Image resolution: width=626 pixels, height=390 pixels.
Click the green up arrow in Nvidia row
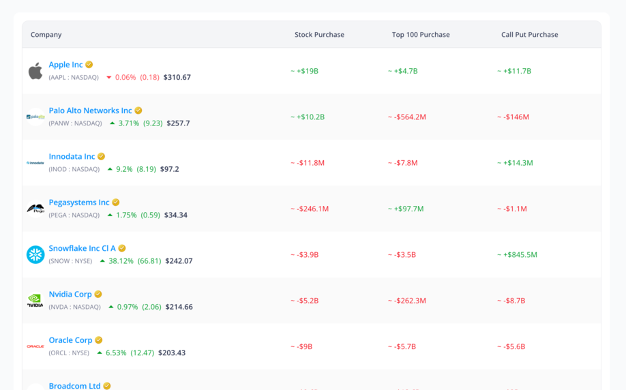tap(111, 307)
